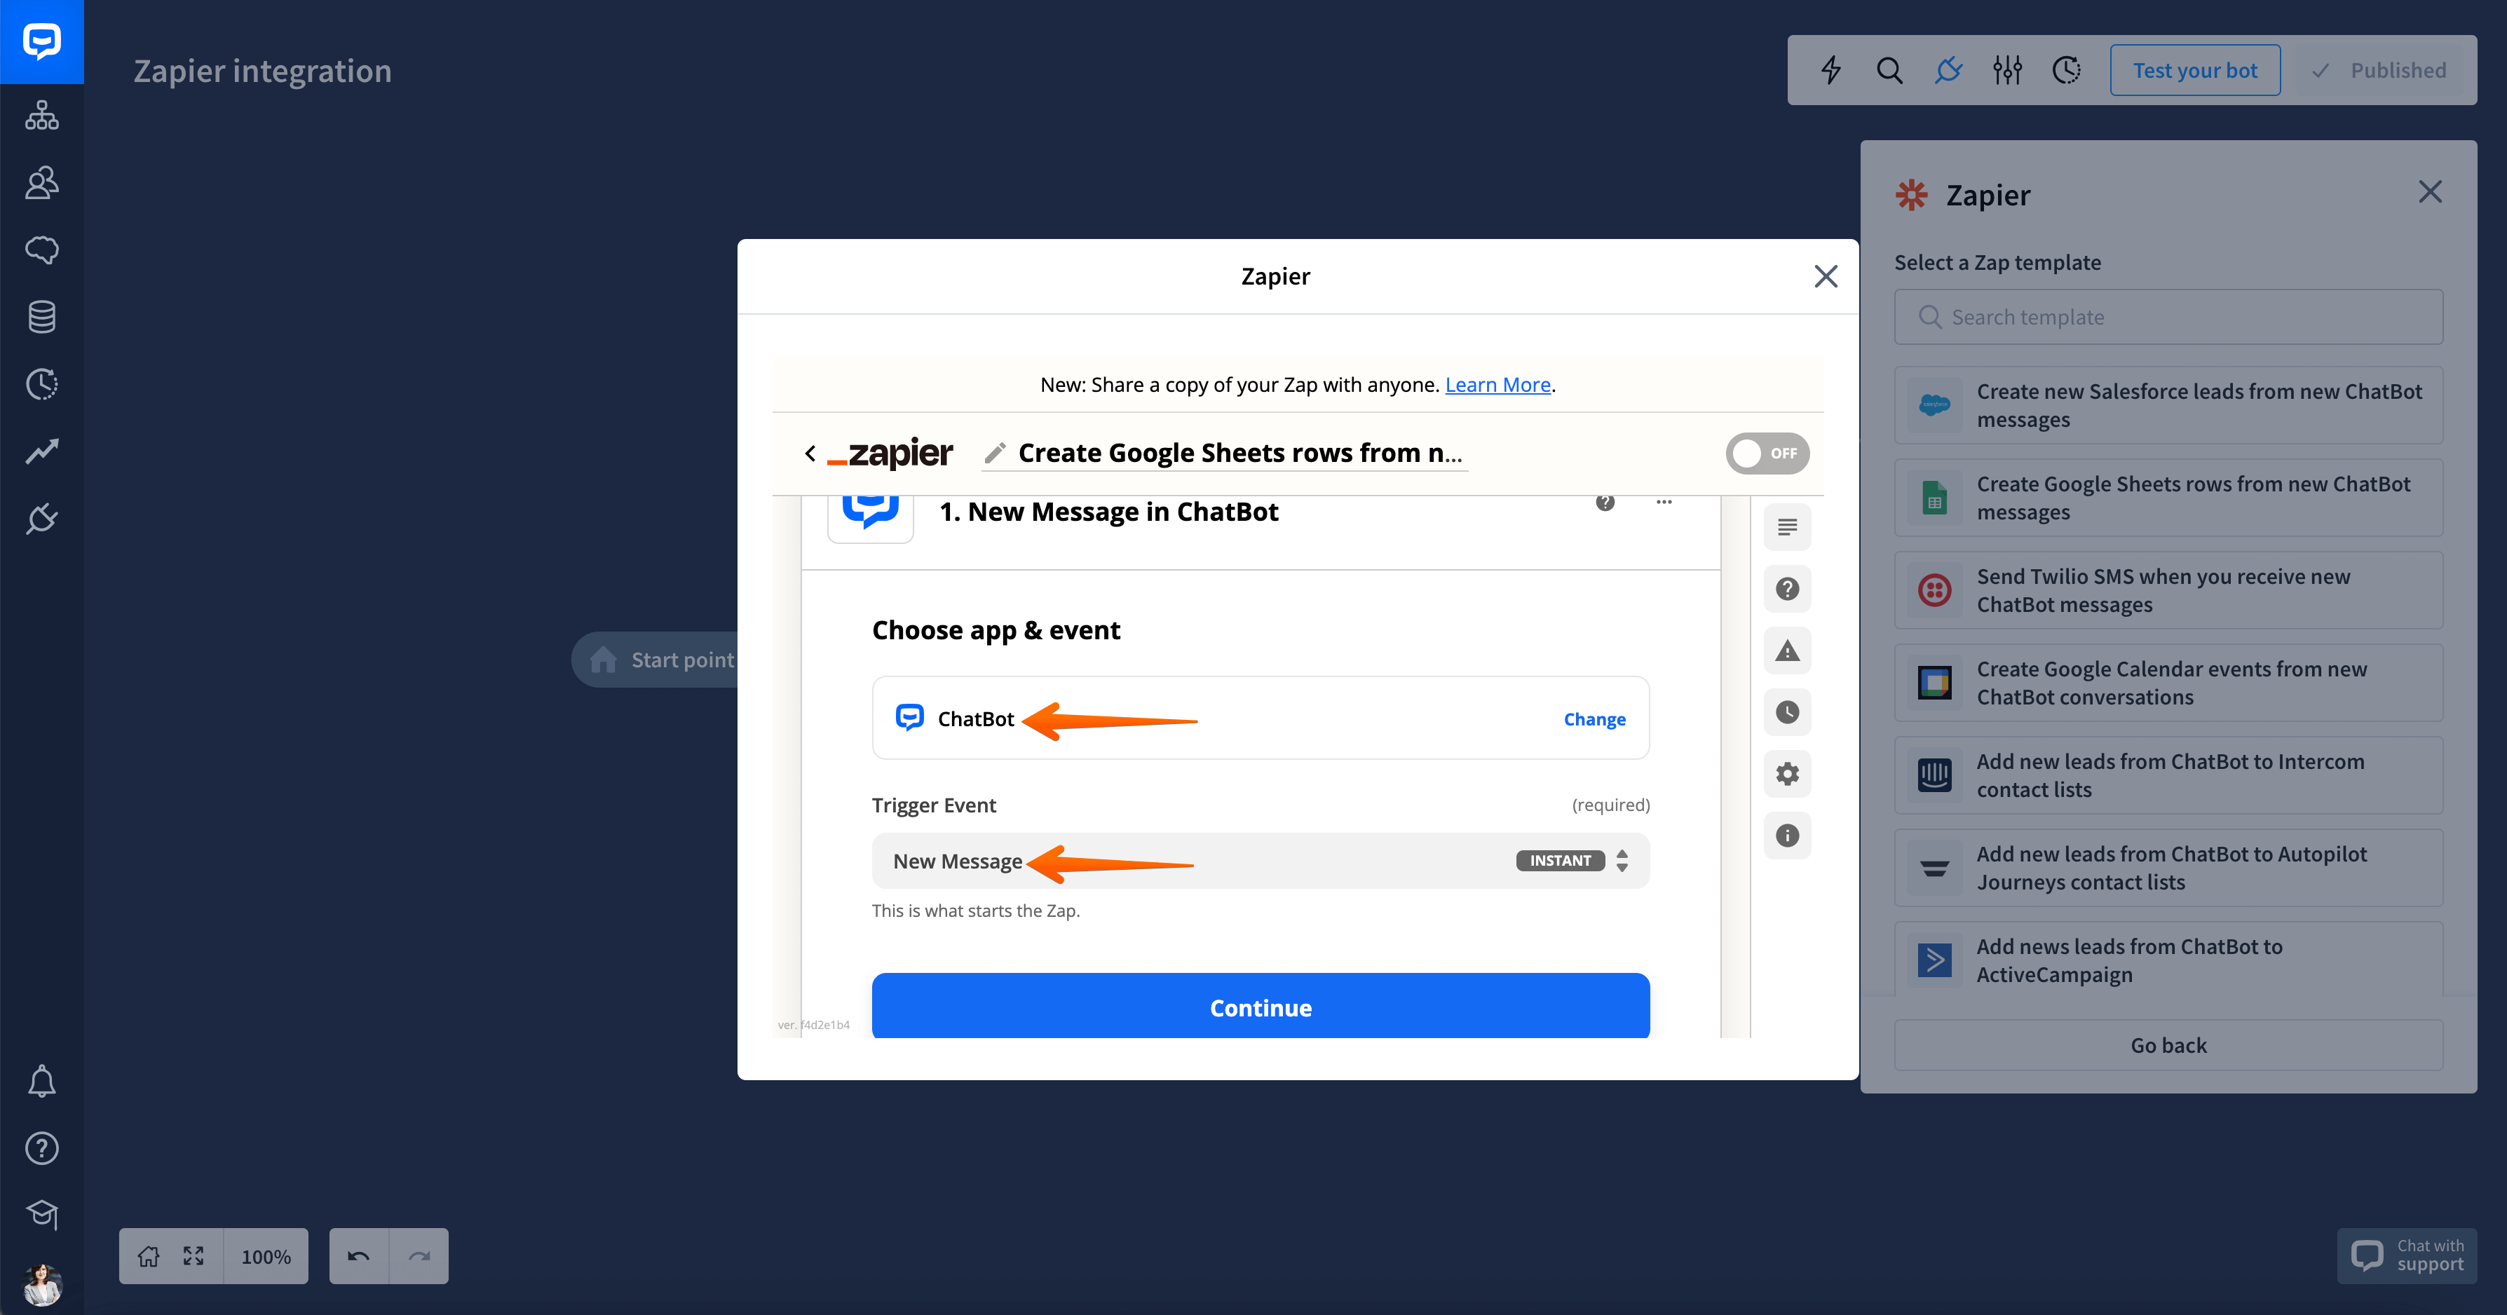Image resolution: width=2507 pixels, height=1315 pixels.
Task: Click the redo arrow button
Action: (419, 1257)
